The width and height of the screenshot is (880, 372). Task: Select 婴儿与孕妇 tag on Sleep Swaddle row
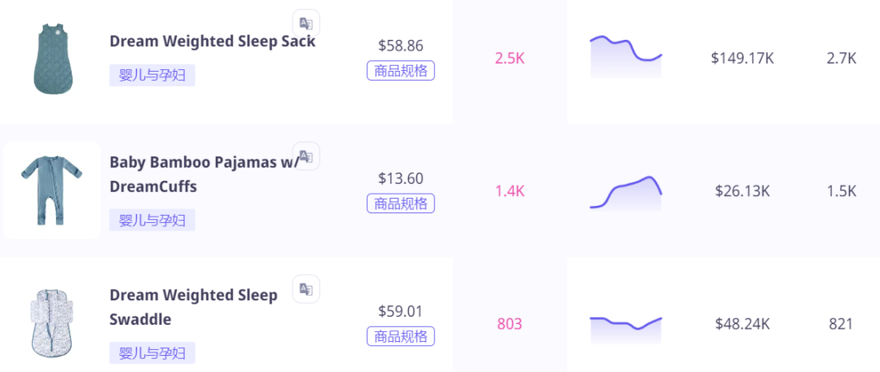tap(152, 353)
